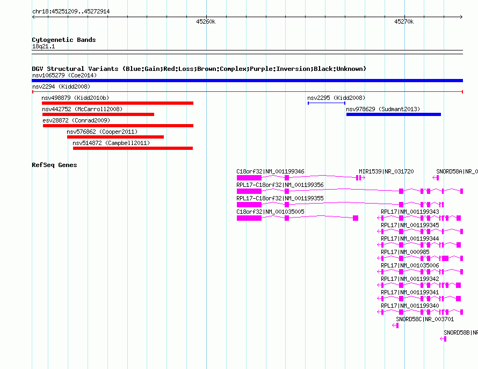Click the chr18:45251209..45272914 coordinate label
The height and width of the screenshot is (369, 478).
(x=71, y=12)
